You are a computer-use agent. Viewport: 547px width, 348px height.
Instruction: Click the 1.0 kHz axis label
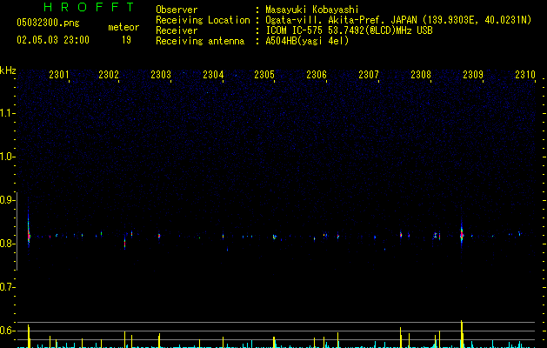point(7,157)
